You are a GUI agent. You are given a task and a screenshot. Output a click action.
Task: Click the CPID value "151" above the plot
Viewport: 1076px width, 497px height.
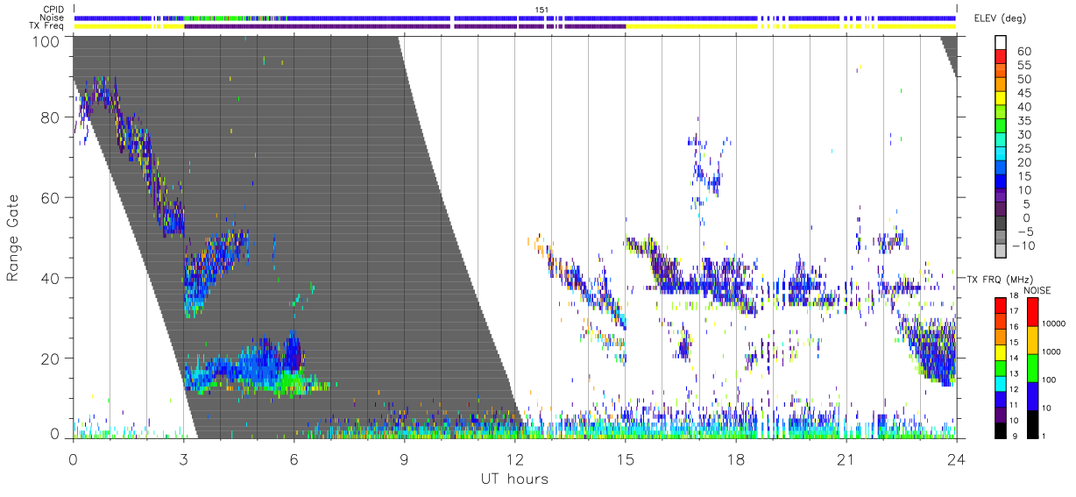tap(542, 10)
